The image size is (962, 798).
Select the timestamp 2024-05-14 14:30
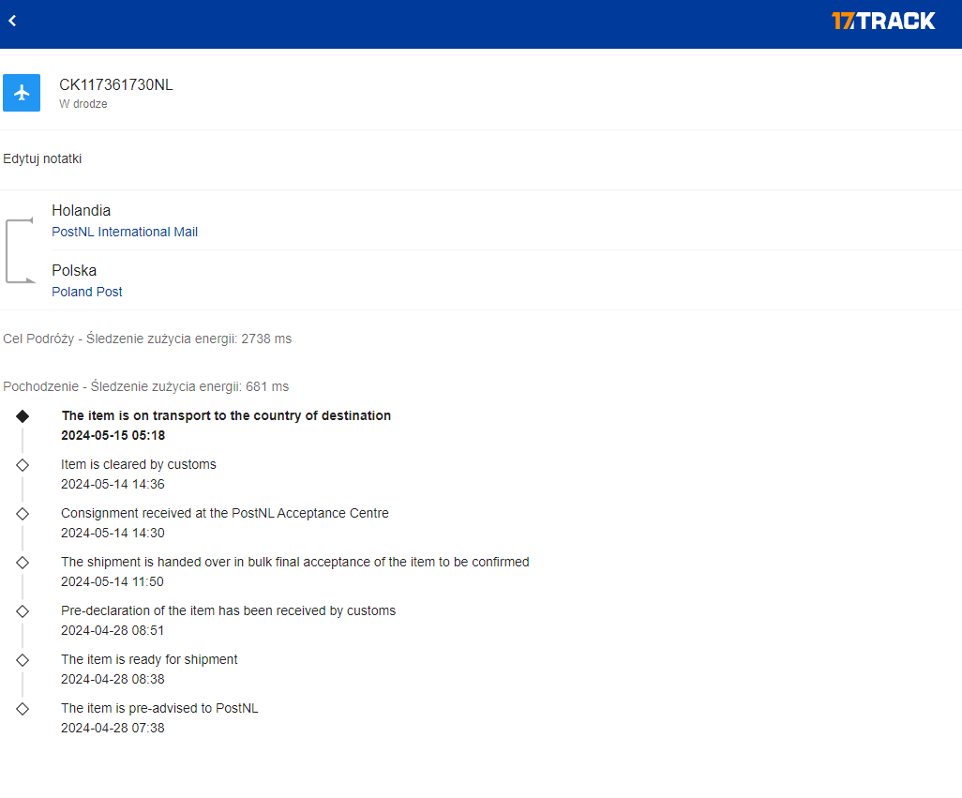pyautogui.click(x=113, y=533)
